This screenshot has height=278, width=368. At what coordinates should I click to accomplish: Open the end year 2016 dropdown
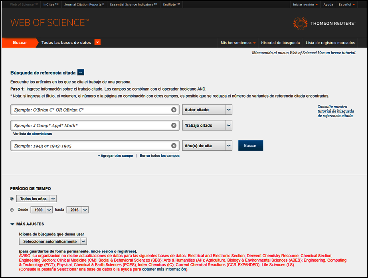[x=77, y=210]
